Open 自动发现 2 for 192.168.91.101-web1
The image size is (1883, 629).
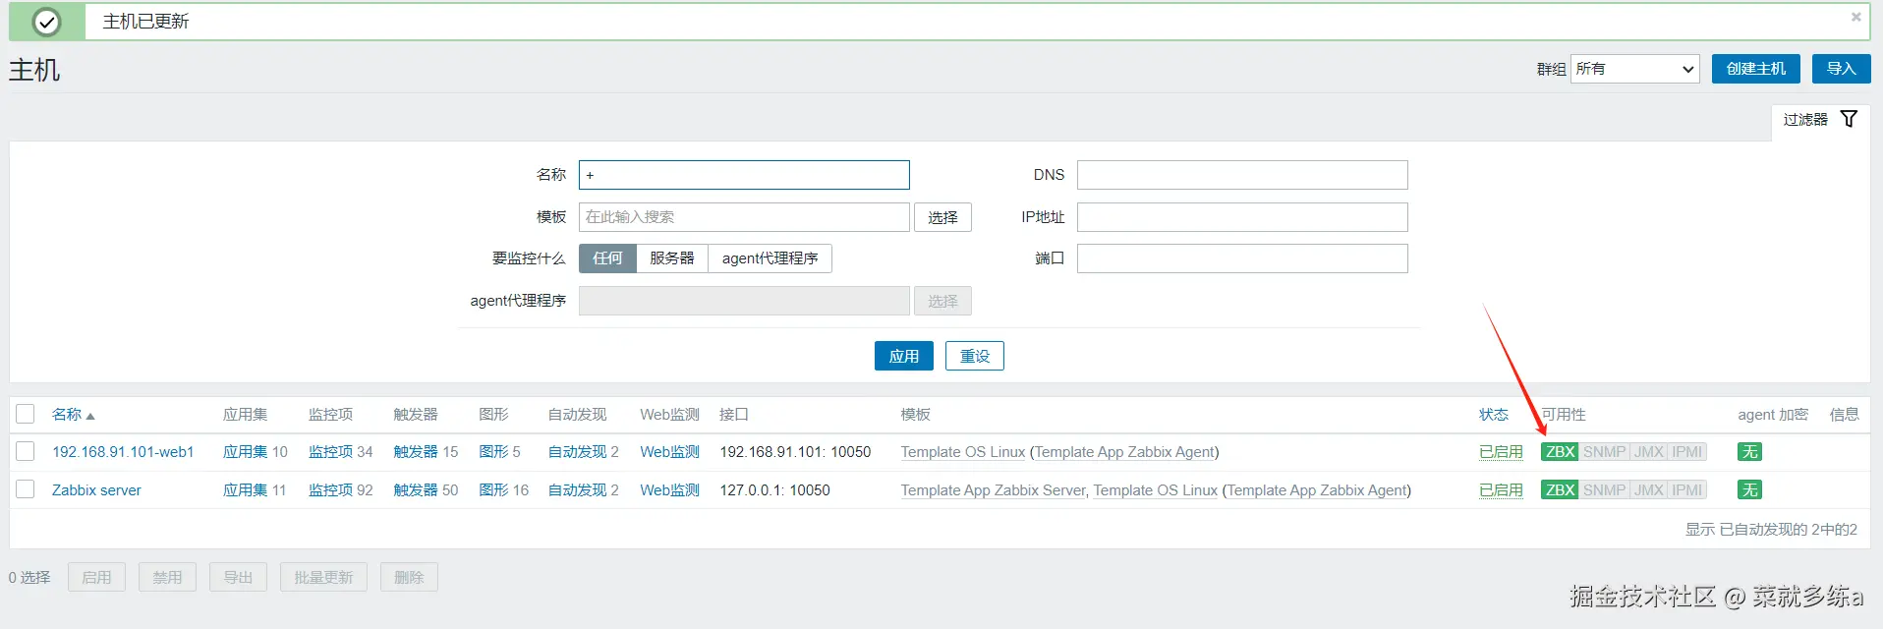(x=577, y=452)
